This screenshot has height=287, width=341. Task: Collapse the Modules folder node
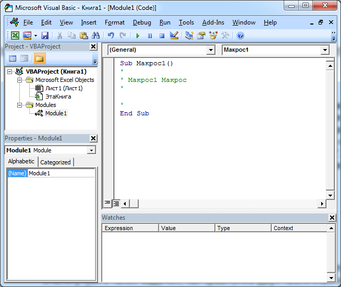[x=20, y=105]
